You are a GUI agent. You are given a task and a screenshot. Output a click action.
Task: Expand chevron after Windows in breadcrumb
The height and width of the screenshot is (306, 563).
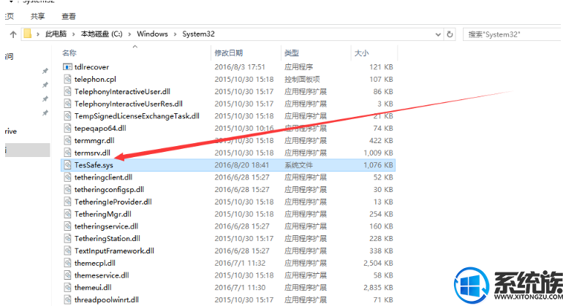[175, 34]
